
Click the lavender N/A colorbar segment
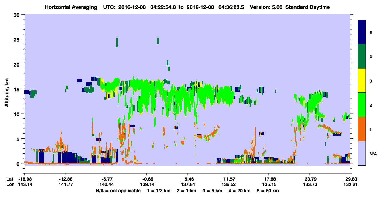point(362,153)
